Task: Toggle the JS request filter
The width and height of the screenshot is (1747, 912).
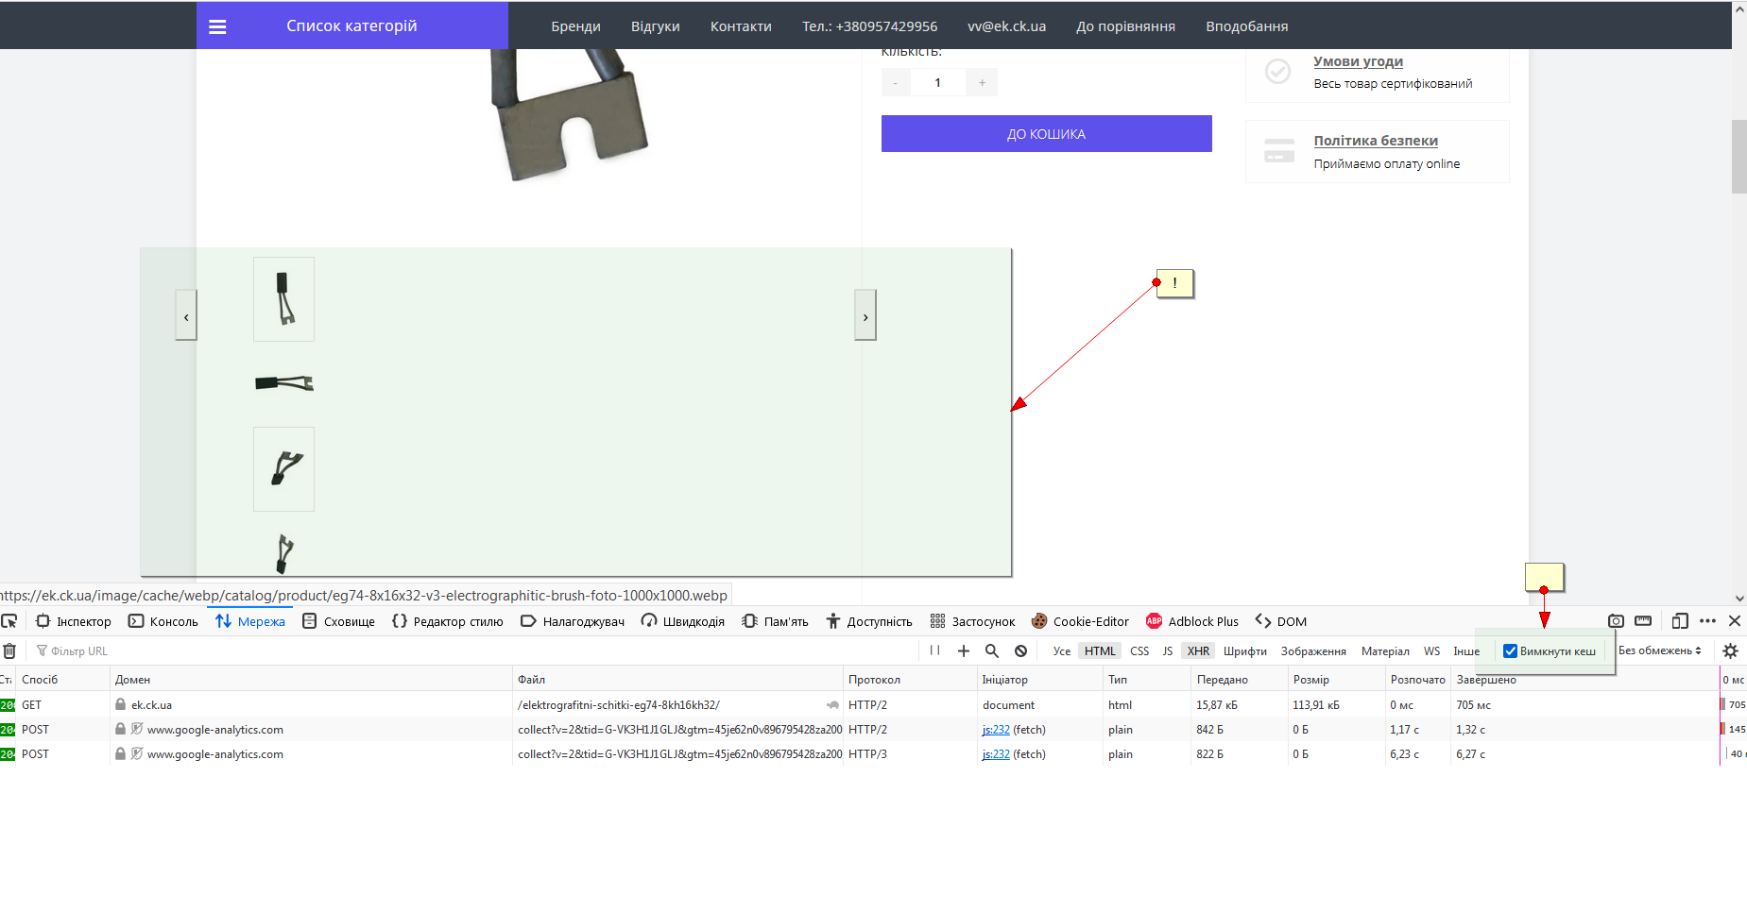Action: click(x=1168, y=651)
